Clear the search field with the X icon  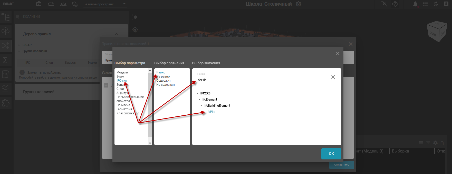coord(333,77)
